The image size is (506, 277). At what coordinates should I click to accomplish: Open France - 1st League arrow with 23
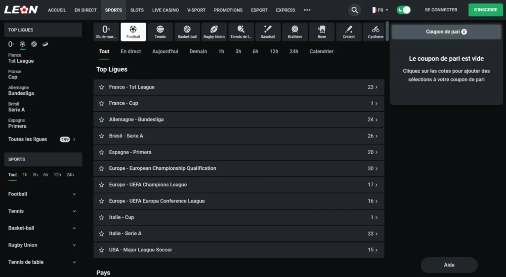point(373,87)
